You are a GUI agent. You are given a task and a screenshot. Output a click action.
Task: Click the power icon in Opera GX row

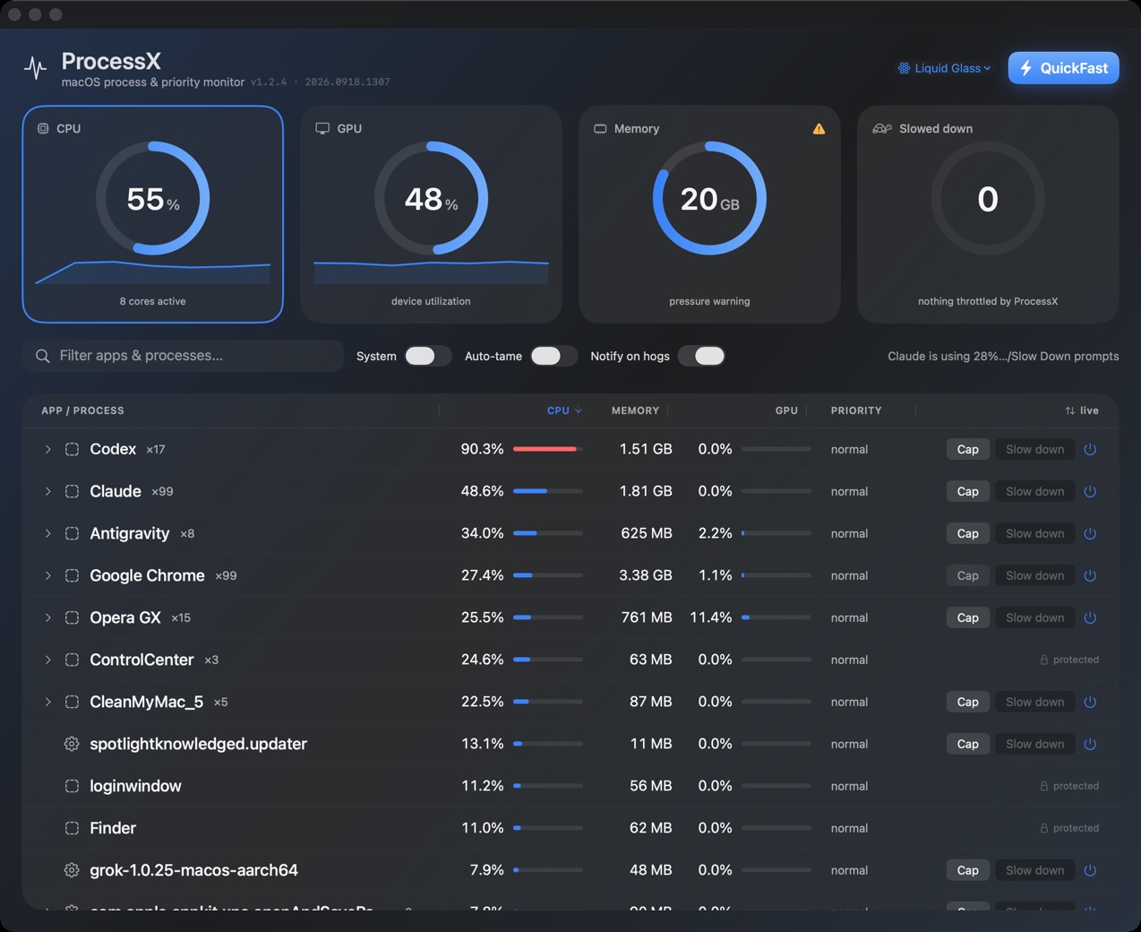tap(1090, 617)
